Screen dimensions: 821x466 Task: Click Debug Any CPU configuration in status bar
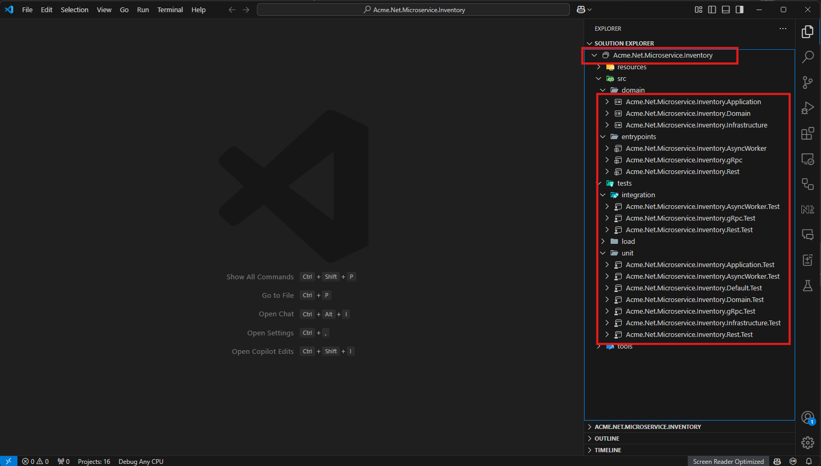141,461
